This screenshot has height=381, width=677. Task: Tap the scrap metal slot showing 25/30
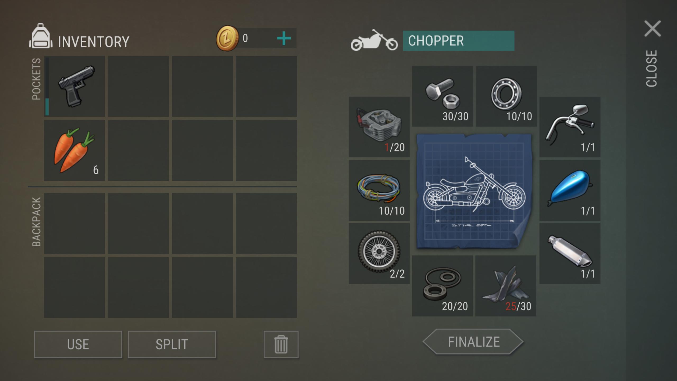pyautogui.click(x=506, y=286)
